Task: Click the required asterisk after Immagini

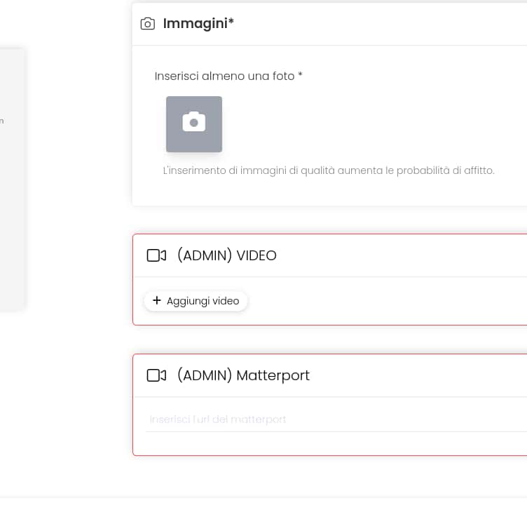Action: tap(231, 22)
